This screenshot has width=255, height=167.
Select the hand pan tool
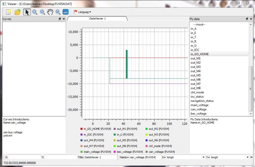(50, 12)
